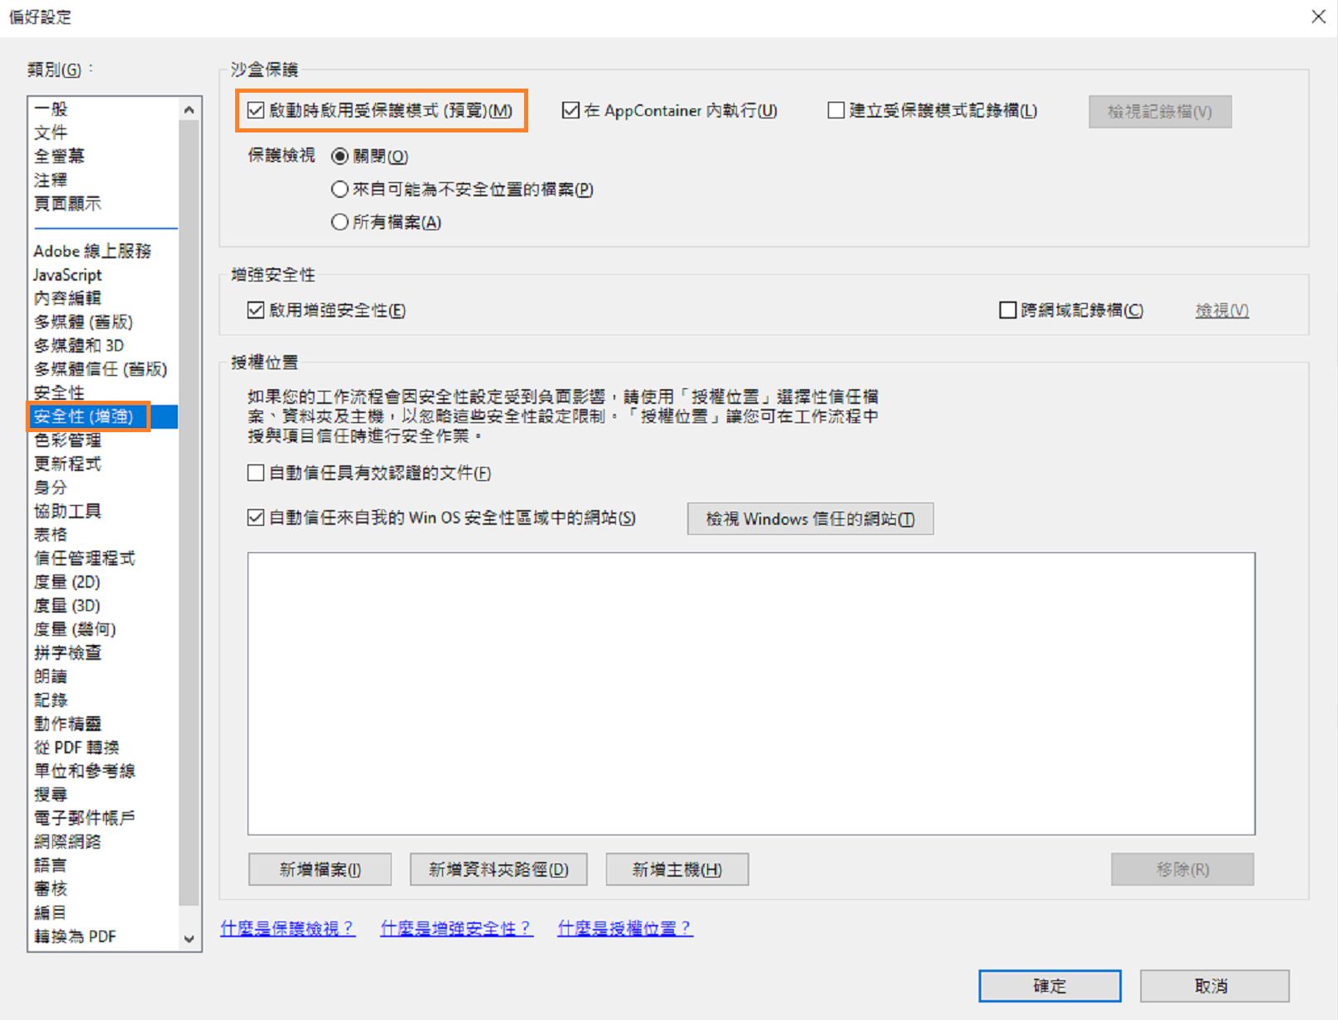Click category list scroll down arrow
1338x1020 pixels.
(189, 939)
